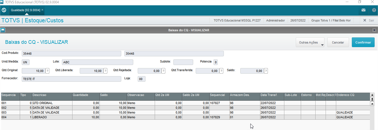
Task: Select sequence 003 row cell
Action: (x=10, y=112)
